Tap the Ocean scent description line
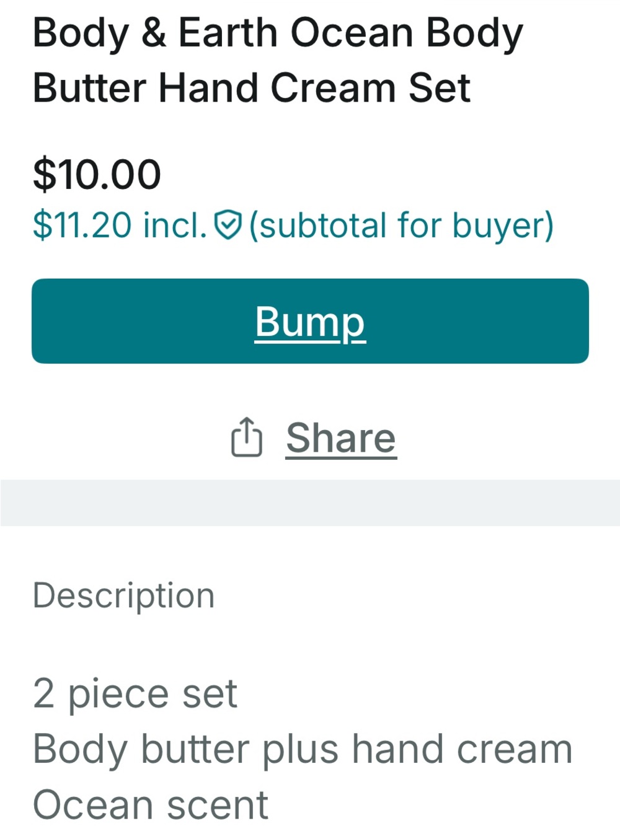 (150, 804)
